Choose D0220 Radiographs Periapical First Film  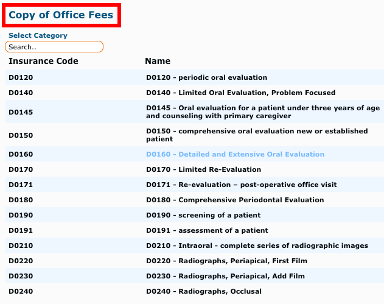pyautogui.click(x=226, y=261)
